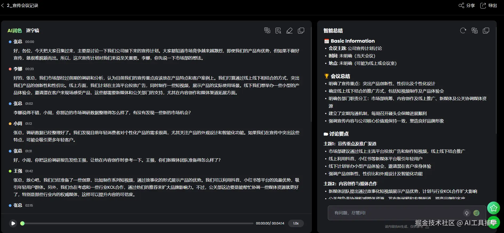This screenshot has width=504, height=233.
Task: Jump to the 01:31 timestamp
Action: click(x=29, y=151)
